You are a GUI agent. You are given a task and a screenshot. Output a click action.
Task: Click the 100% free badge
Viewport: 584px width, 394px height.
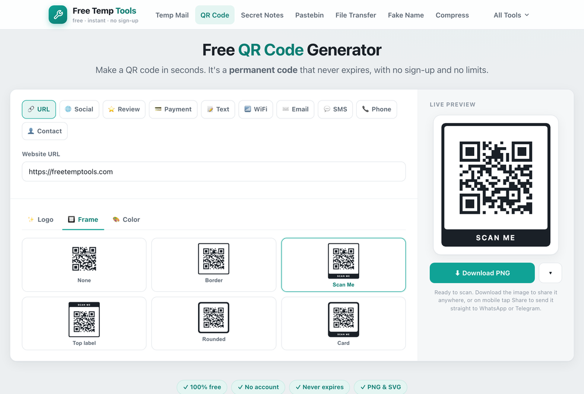click(202, 387)
